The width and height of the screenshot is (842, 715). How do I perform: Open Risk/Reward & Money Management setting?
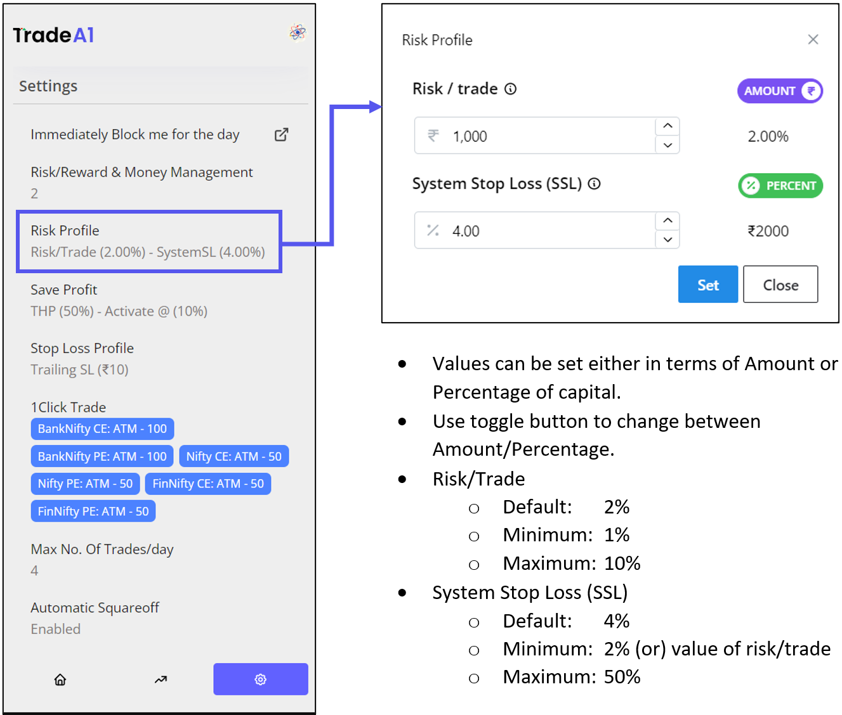coord(141,183)
